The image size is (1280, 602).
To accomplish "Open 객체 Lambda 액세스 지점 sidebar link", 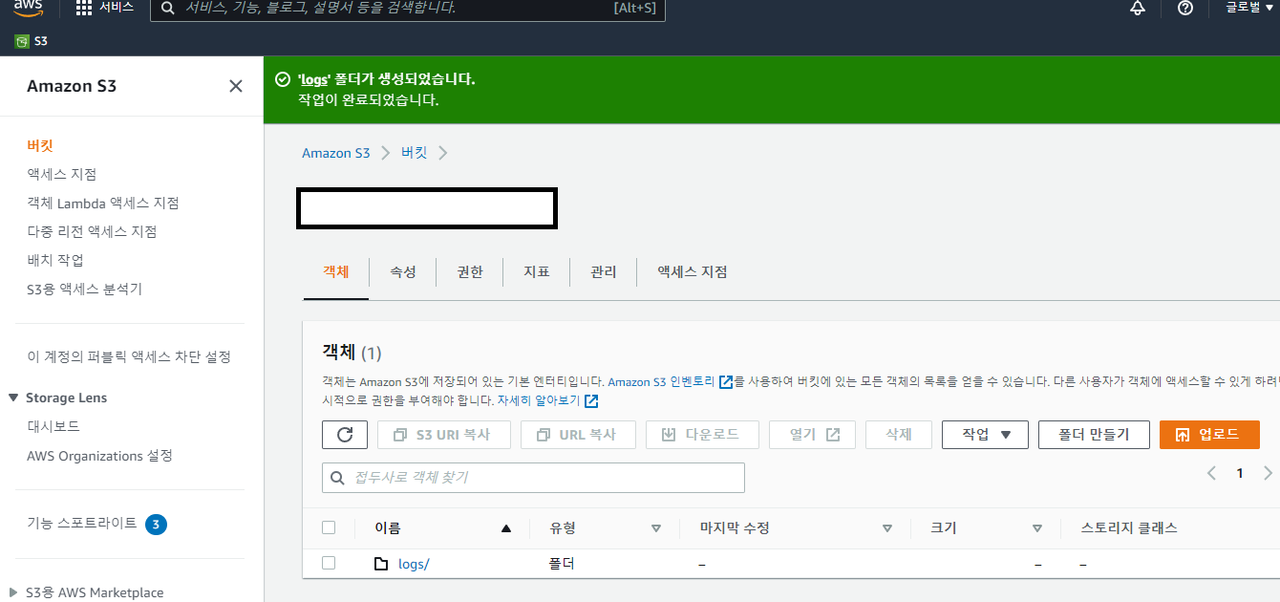I will point(103,203).
